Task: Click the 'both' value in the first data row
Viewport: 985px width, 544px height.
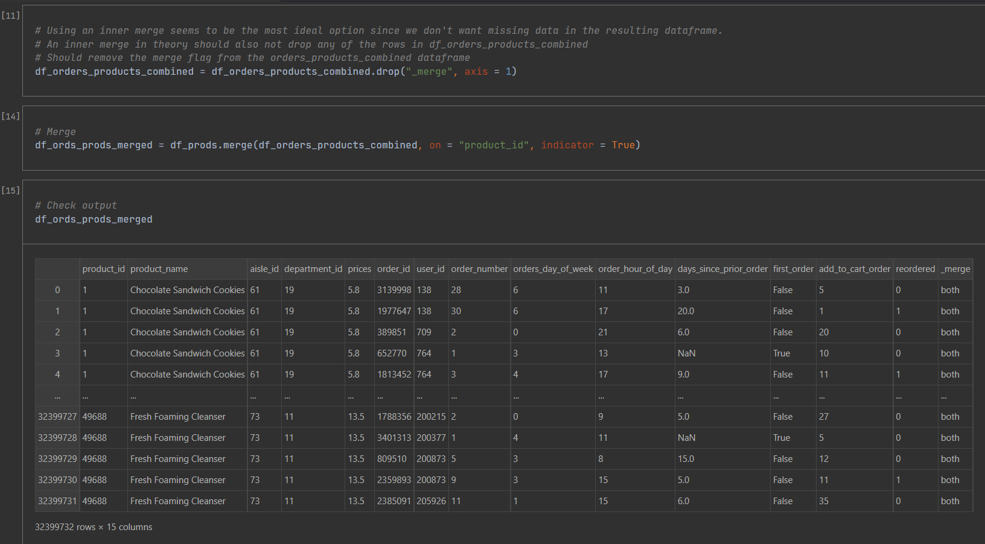Action: click(x=949, y=290)
